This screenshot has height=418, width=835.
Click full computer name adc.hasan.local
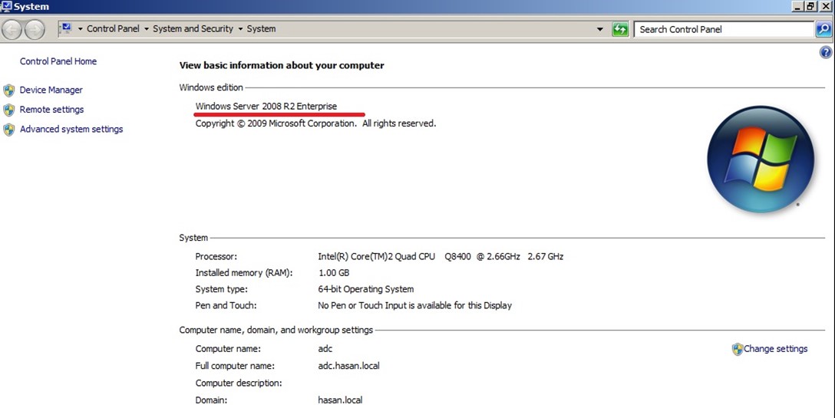348,366
